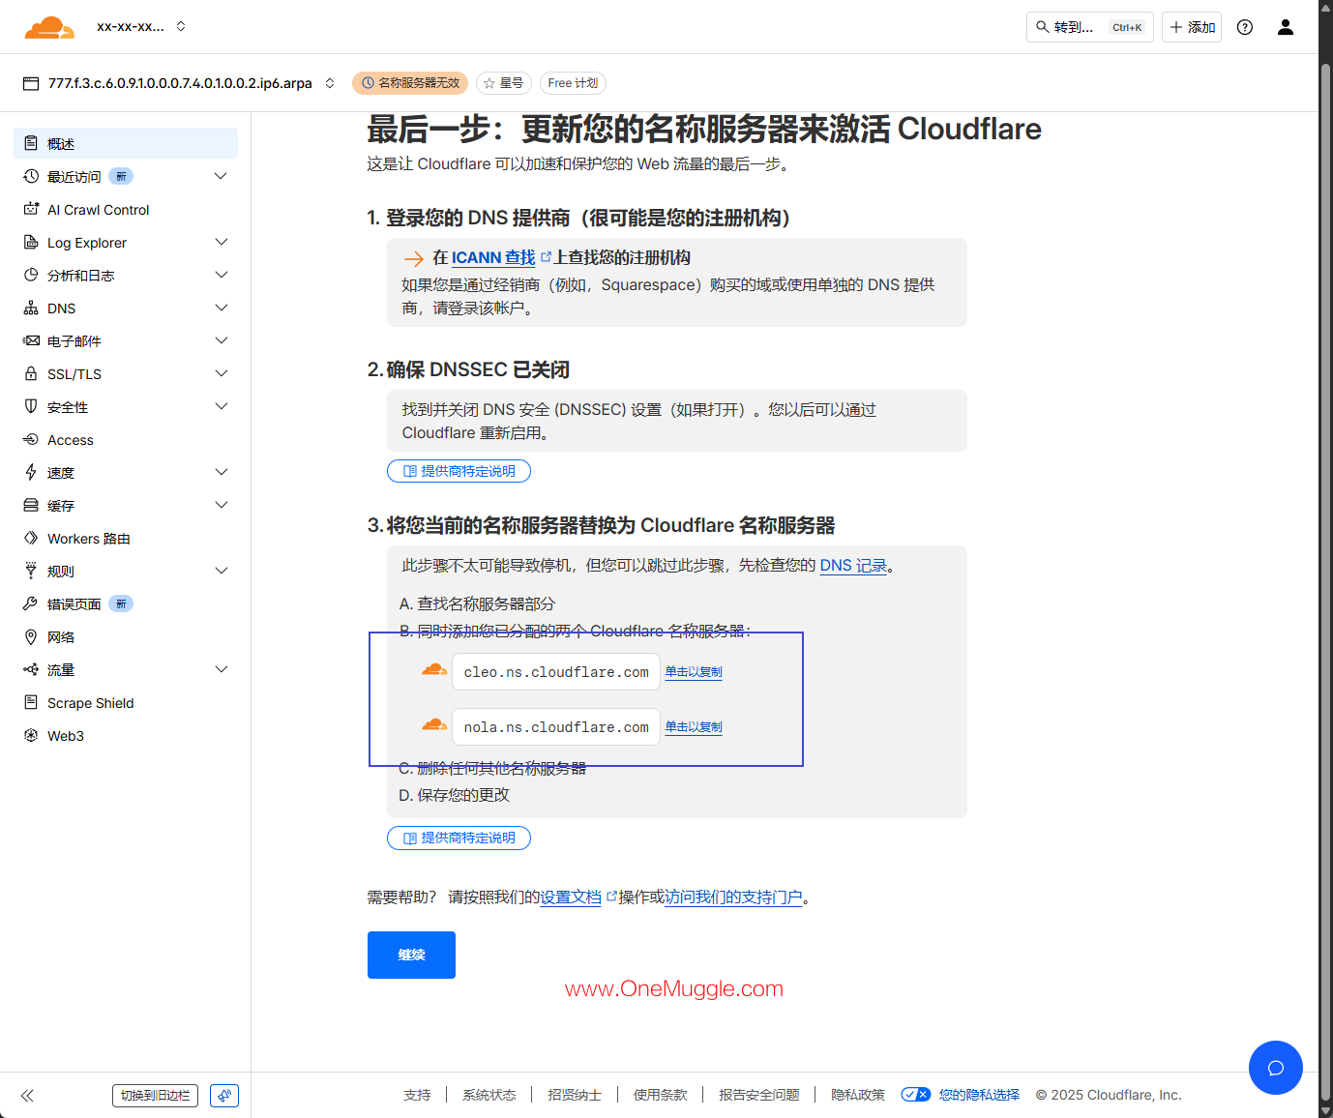Open the domain selector dropdown arrows
The width and height of the screenshot is (1333, 1118).
330,83
